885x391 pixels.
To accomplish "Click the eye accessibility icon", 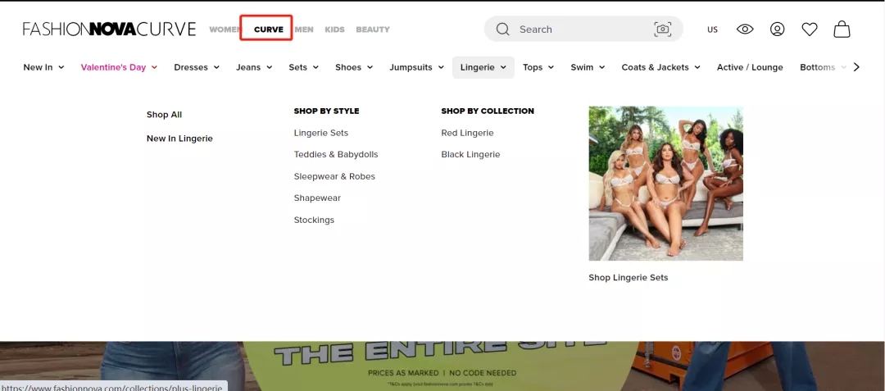I will click(x=745, y=30).
